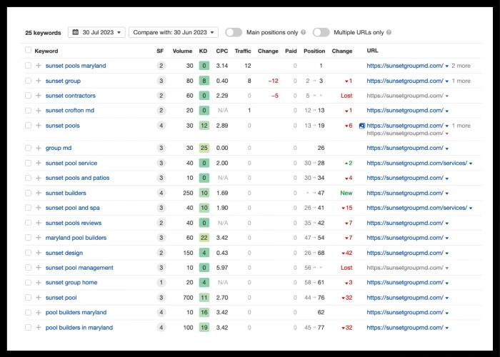Open URL dropdown arrow in sunset design row
The height and width of the screenshot is (357, 500).
click(446, 253)
